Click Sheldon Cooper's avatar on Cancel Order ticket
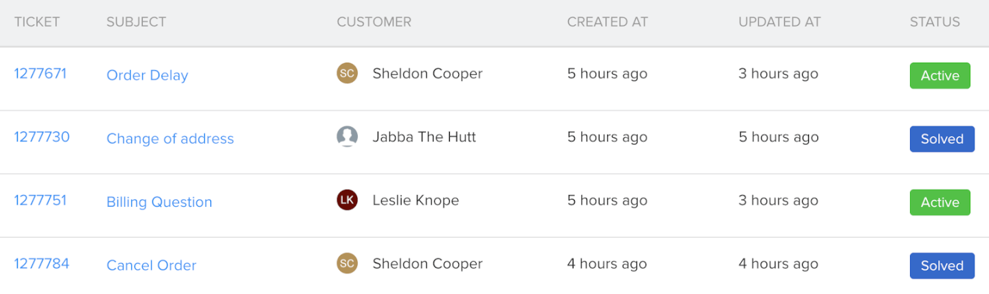 coord(347,263)
